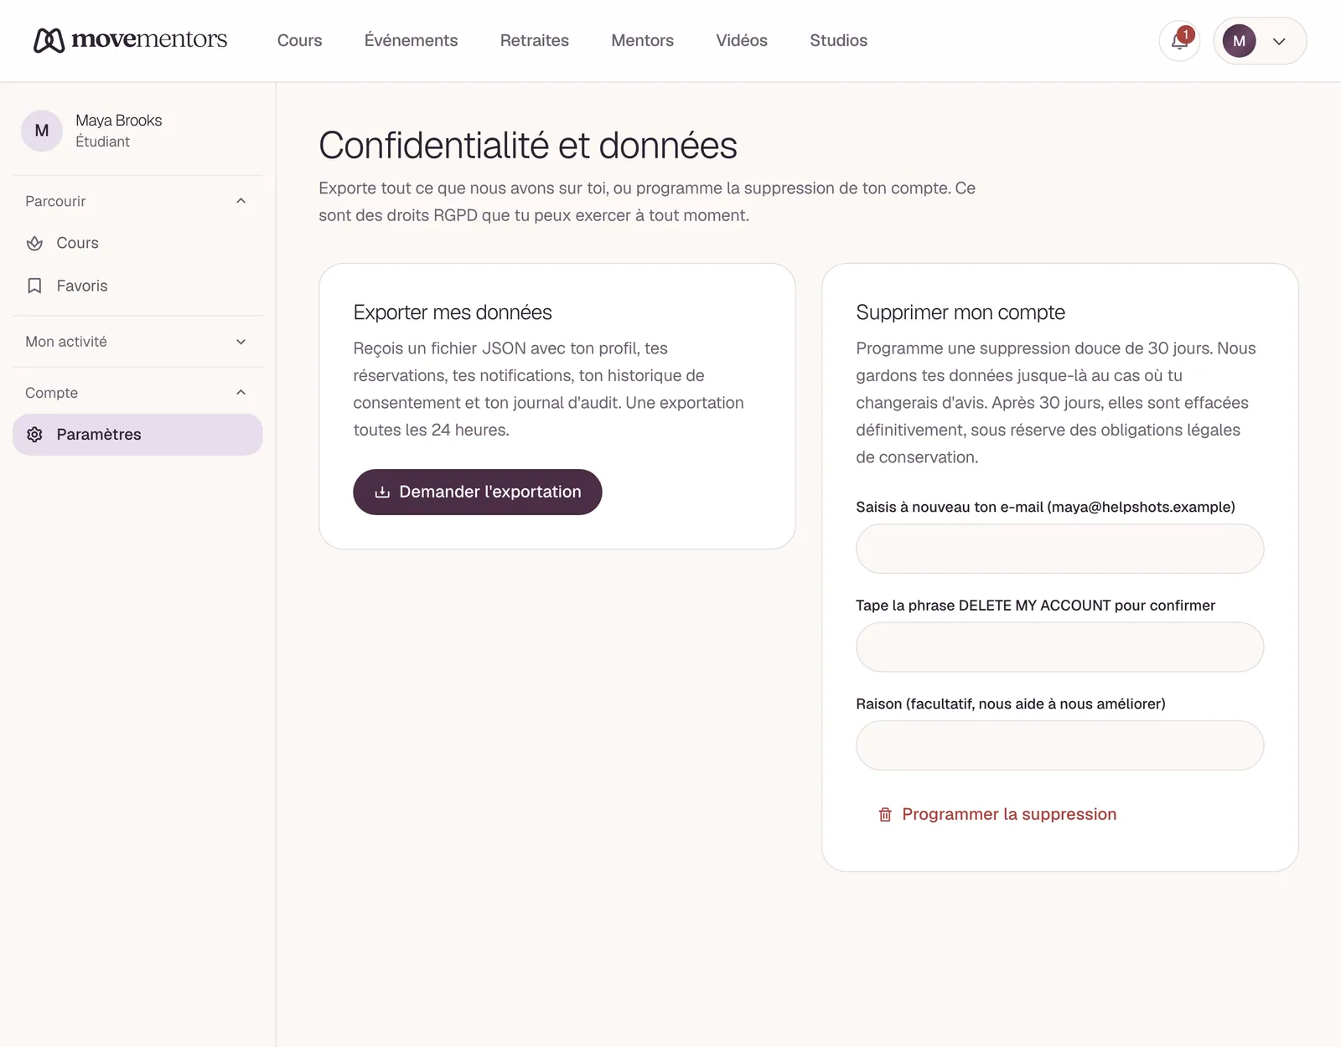Click the Supprimer mon compte heading
Image resolution: width=1341 pixels, height=1047 pixels.
(960, 312)
